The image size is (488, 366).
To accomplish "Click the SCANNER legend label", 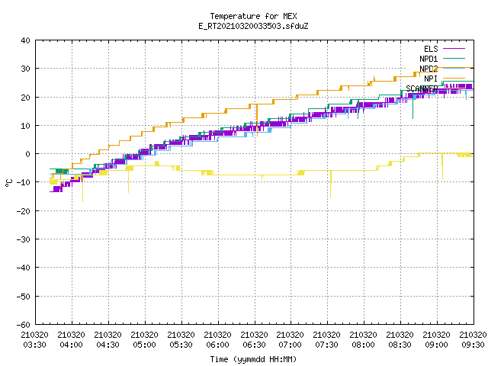I will pos(422,88).
